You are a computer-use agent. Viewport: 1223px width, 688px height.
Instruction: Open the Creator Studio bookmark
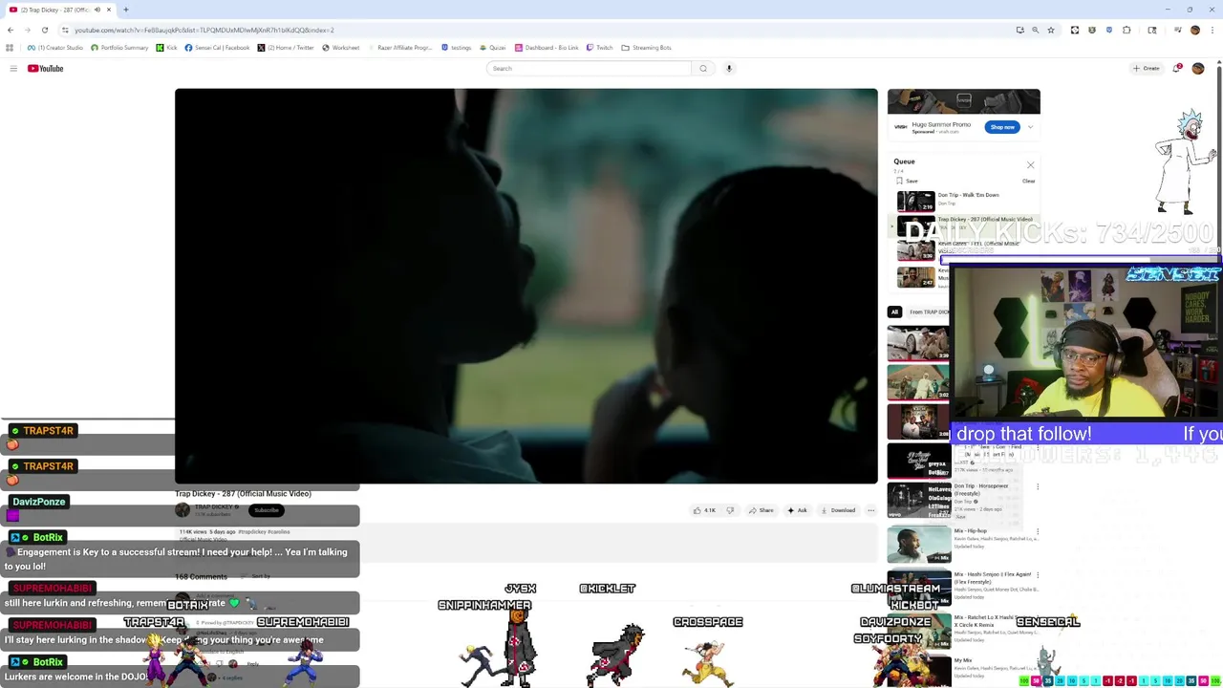pyautogui.click(x=55, y=48)
